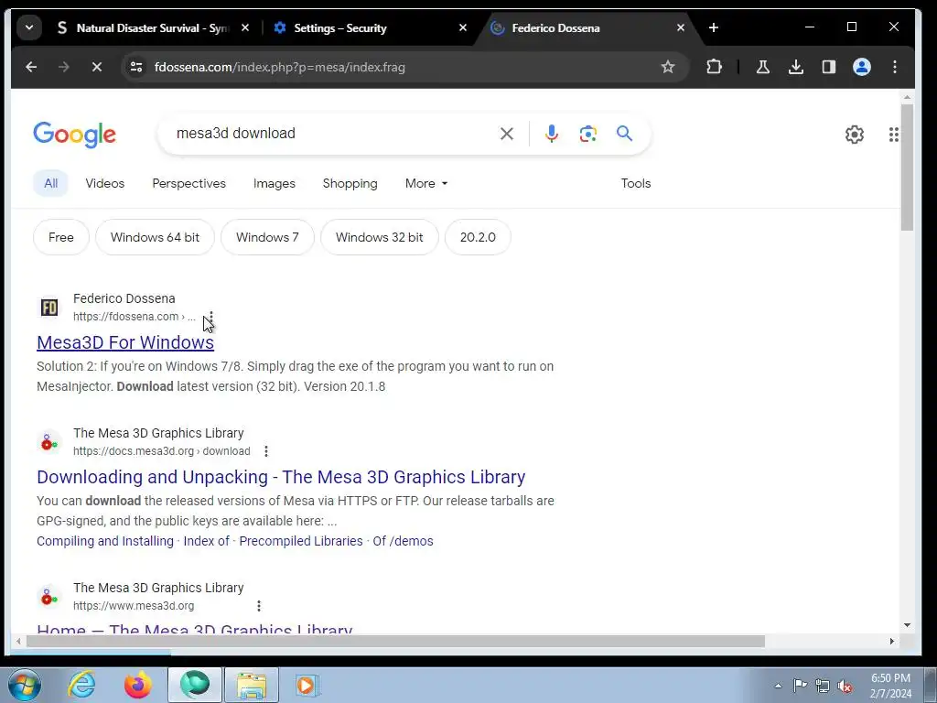Apply the 20.2.0 filter chip
The image size is (937, 703).
click(478, 237)
